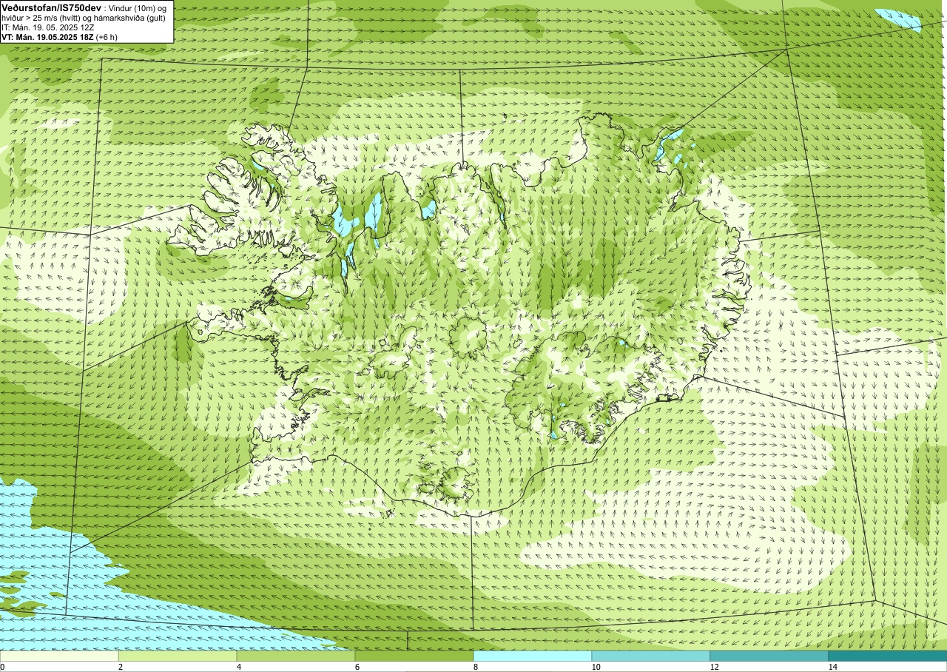
Task: Click the darkest teal legend swatch above 14
Action: (x=888, y=656)
